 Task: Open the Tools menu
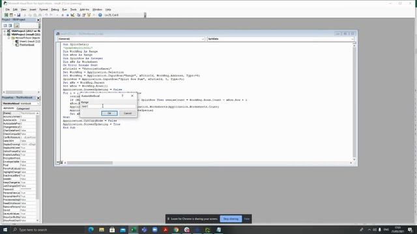point(73,10)
